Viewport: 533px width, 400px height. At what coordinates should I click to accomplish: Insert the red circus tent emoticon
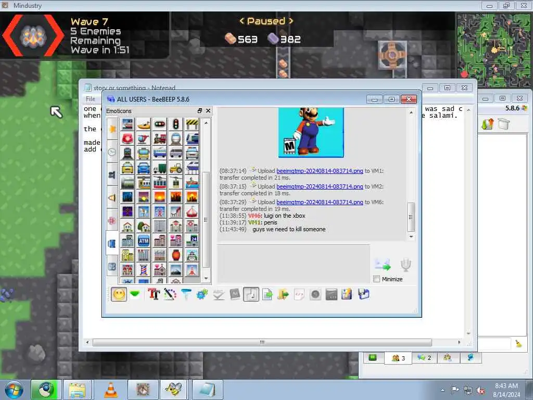pos(192,211)
